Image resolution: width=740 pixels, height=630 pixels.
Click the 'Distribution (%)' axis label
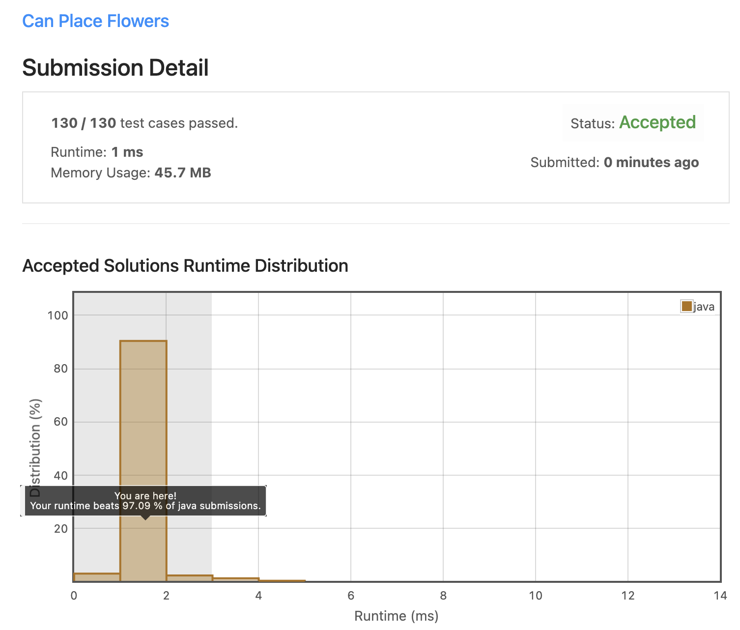click(35, 448)
